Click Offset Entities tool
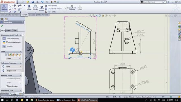181x102 pixels. [42, 8]
